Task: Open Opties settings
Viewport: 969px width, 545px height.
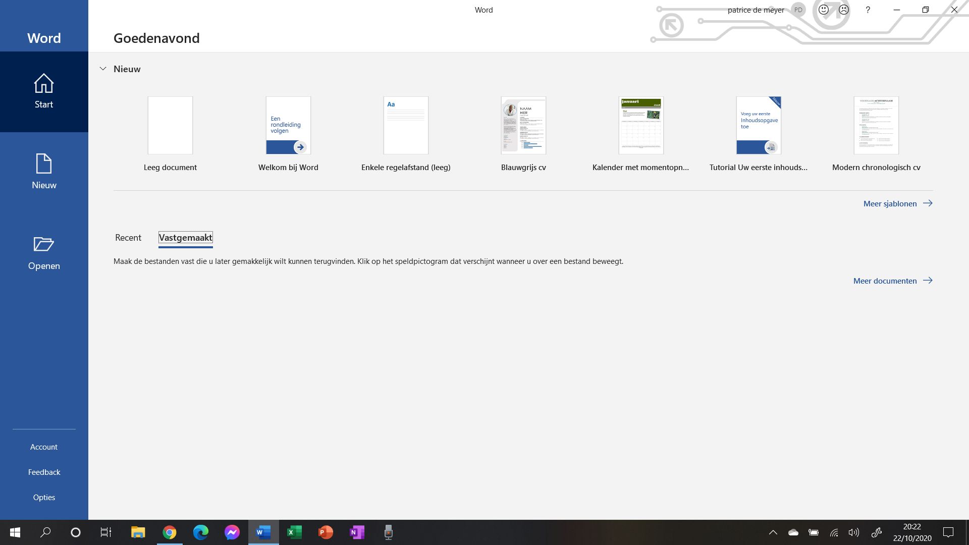Action: 44,498
